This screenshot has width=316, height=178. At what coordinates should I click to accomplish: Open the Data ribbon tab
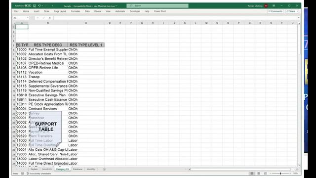point(87,11)
